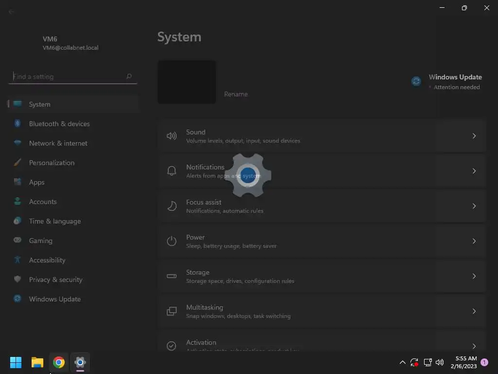
Task: Click the Sound speaker icon
Action: 172,136
